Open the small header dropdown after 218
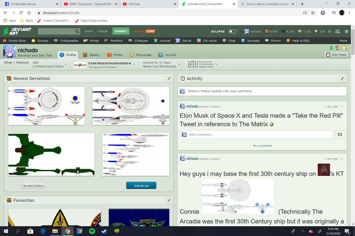355x236 pixels. (330, 31)
